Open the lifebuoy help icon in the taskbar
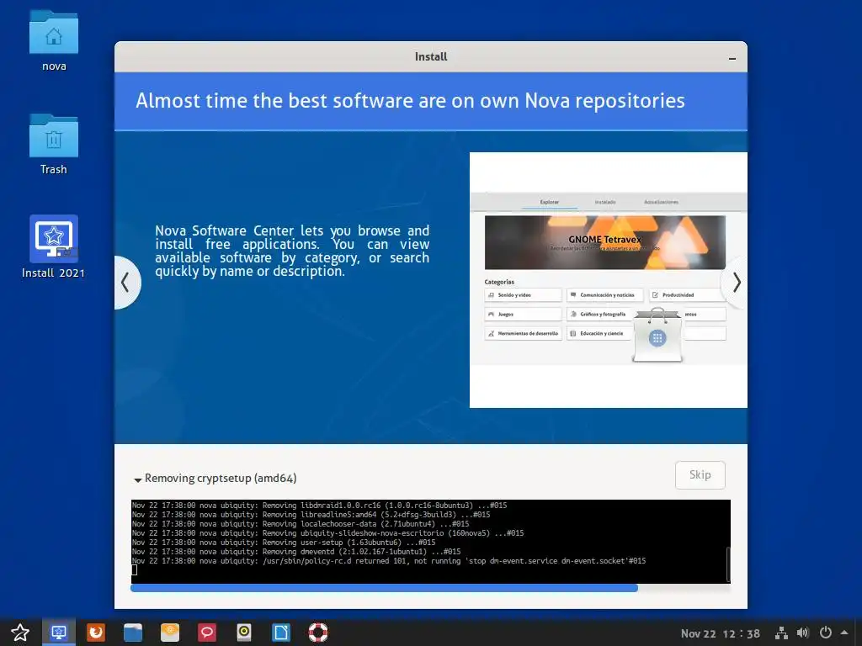Image resolution: width=862 pixels, height=646 pixels. coord(317,633)
